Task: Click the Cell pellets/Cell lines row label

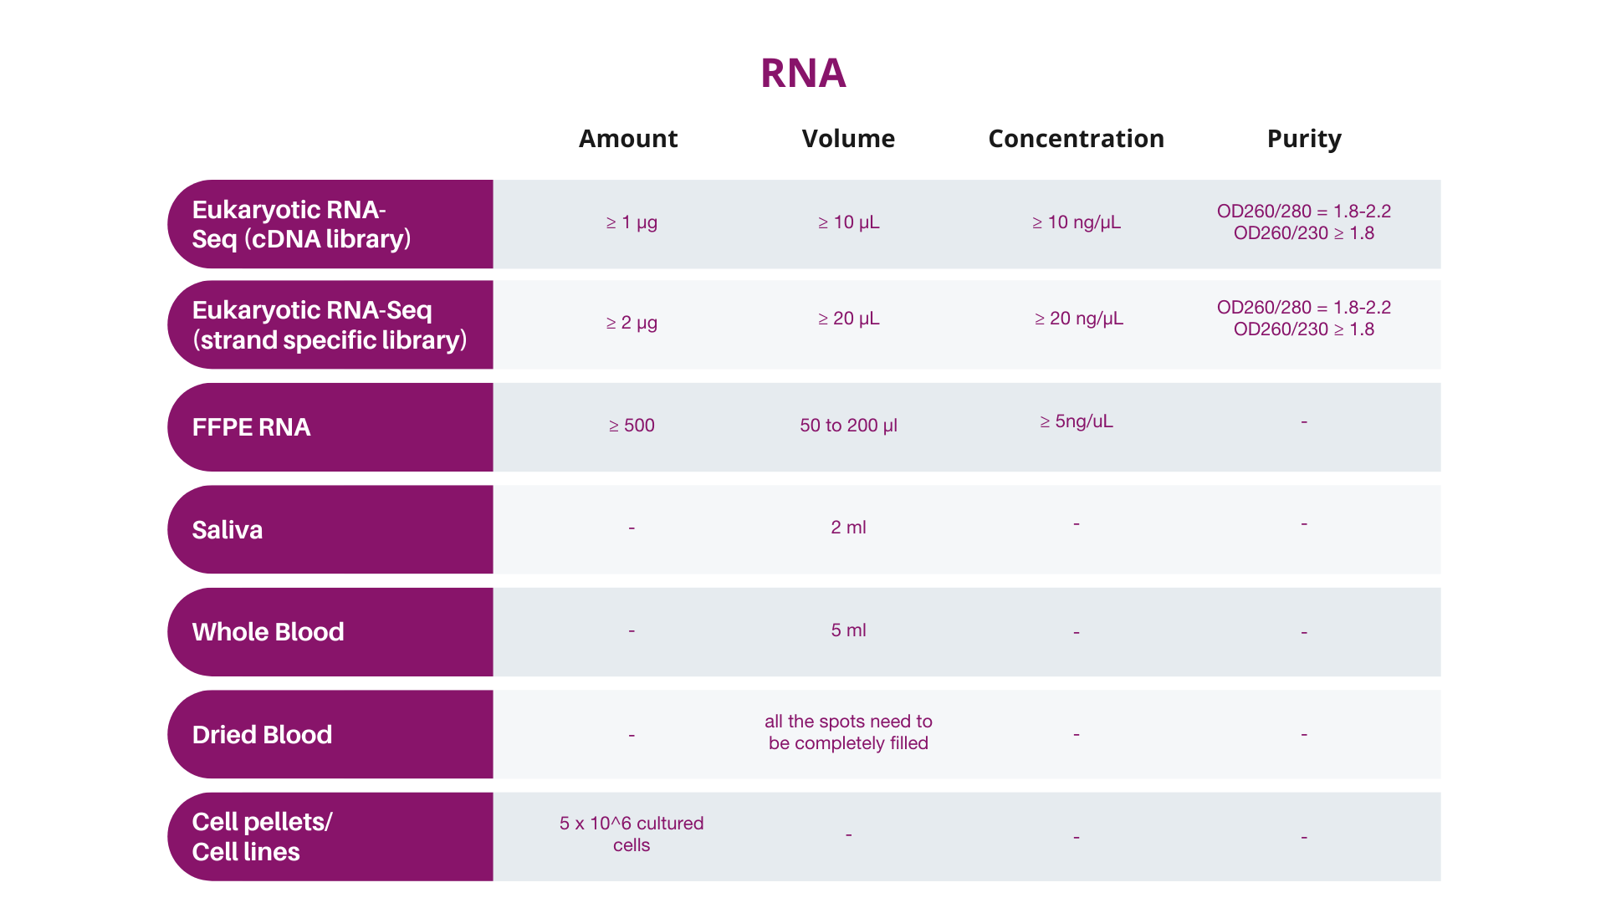Action: tap(261, 837)
